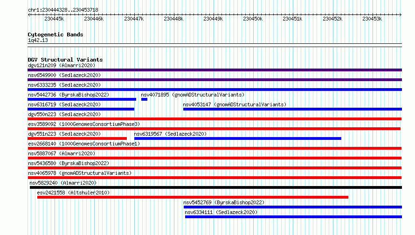Screen dimensions: 415x235
Task: Open the nsv4065978 (gnomADStructuralVariants) label
Action: point(80,173)
